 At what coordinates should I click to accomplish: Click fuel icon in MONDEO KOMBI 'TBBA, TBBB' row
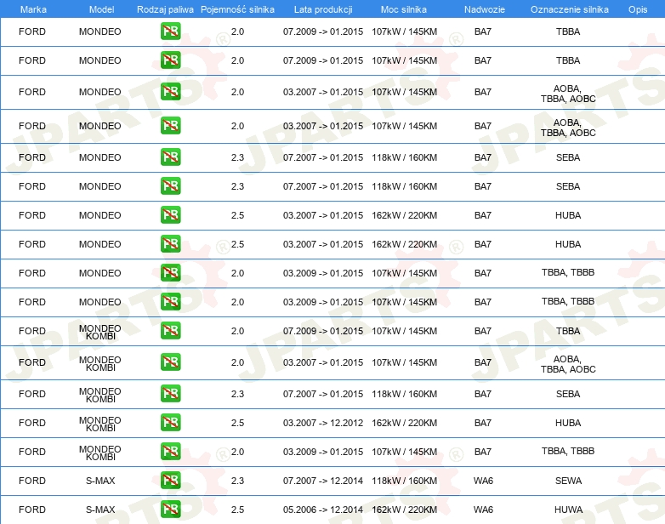(x=170, y=452)
